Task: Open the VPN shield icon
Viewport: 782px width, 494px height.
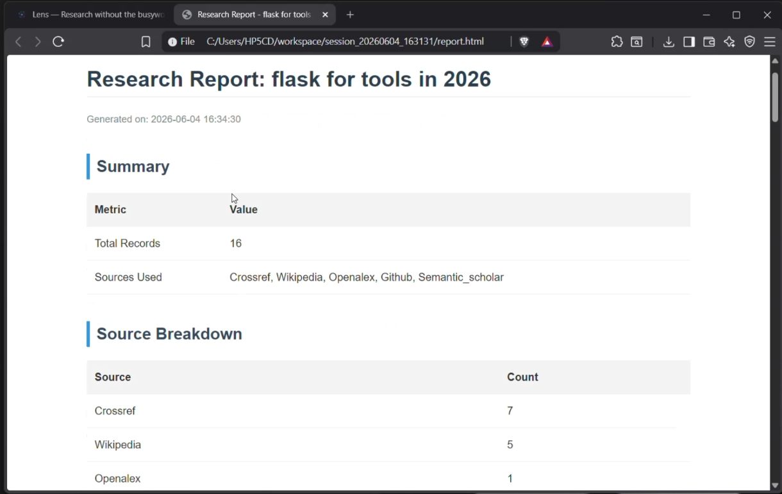Action: tap(750, 42)
